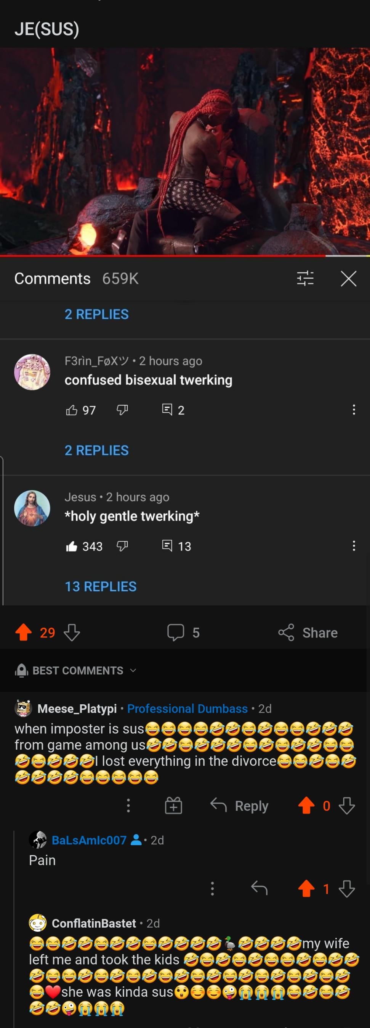This screenshot has height=1028, width=370.
Task: Give award to Meese_Platypi's comment
Action: coord(173,806)
